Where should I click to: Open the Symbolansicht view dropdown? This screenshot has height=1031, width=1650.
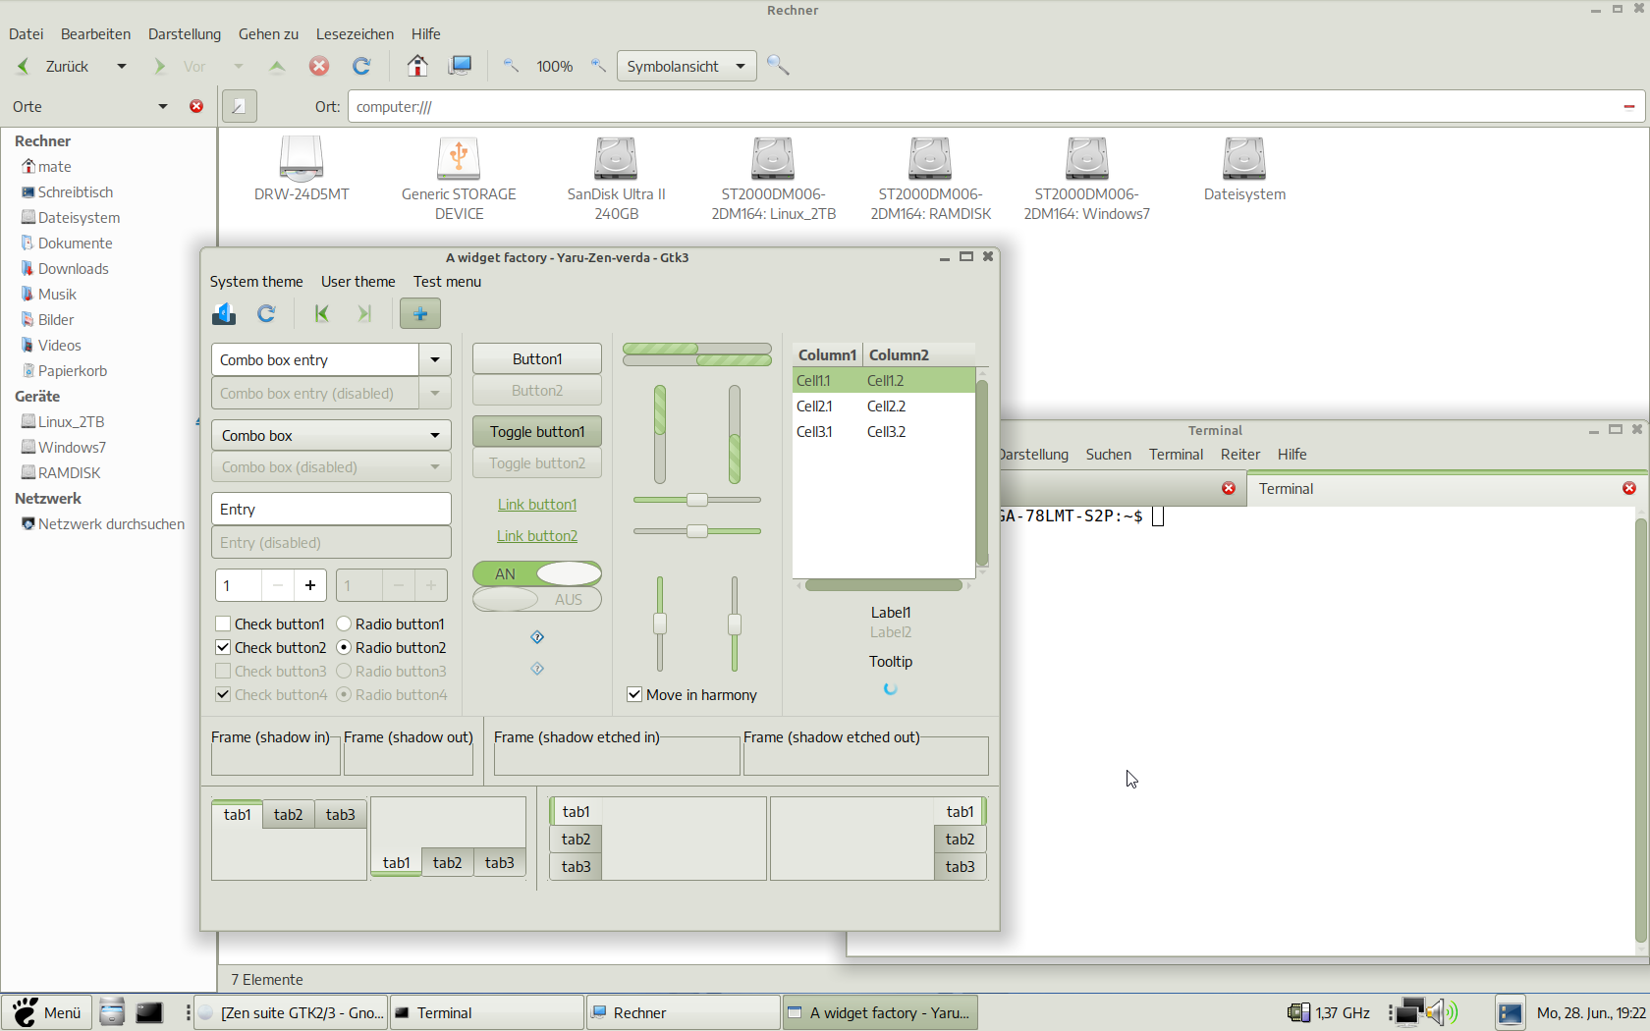(x=687, y=66)
